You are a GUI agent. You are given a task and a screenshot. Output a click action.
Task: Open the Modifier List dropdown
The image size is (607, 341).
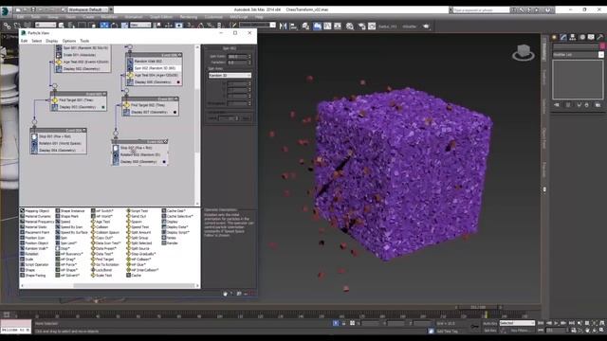578,55
